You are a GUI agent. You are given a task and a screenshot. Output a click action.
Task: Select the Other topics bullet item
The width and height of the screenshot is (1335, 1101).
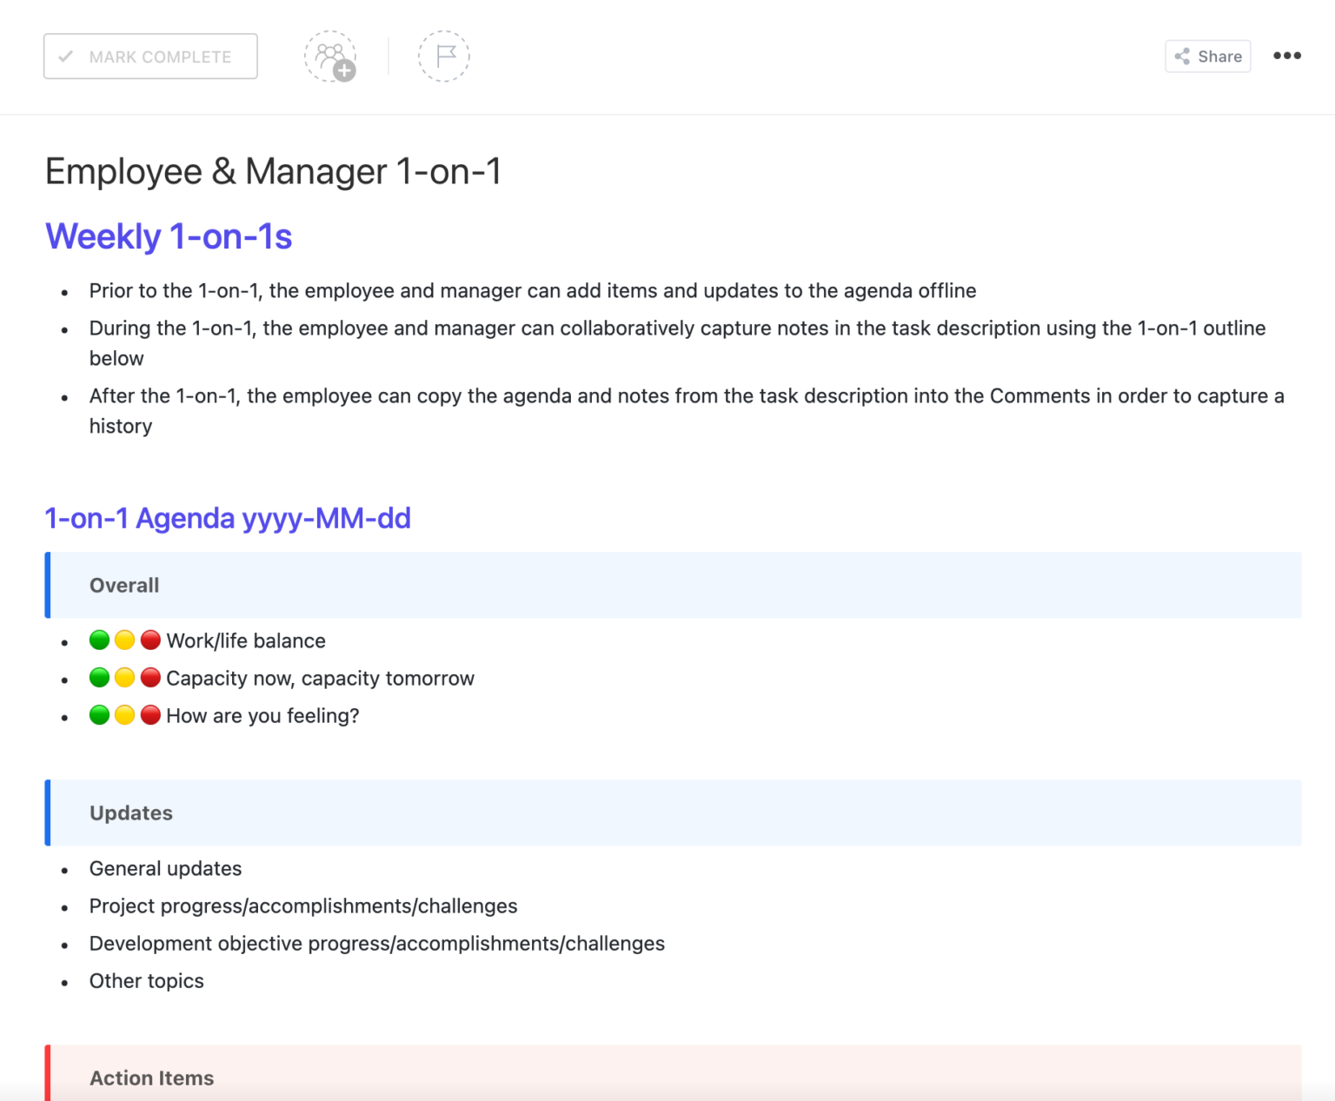coord(146,980)
